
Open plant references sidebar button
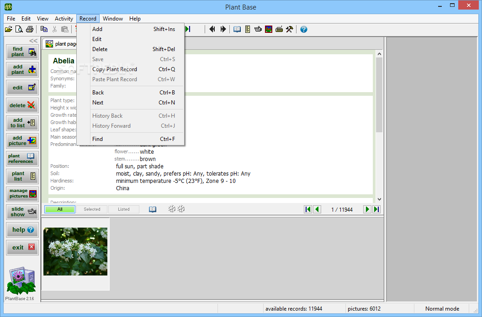(x=22, y=159)
